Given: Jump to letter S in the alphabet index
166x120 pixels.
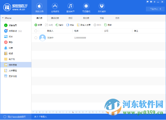Looking at the screenshot, I should [96, 112].
